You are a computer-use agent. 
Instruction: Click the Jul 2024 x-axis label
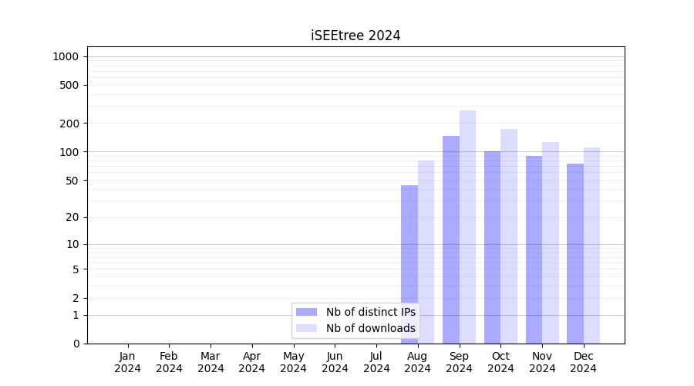click(x=376, y=362)
